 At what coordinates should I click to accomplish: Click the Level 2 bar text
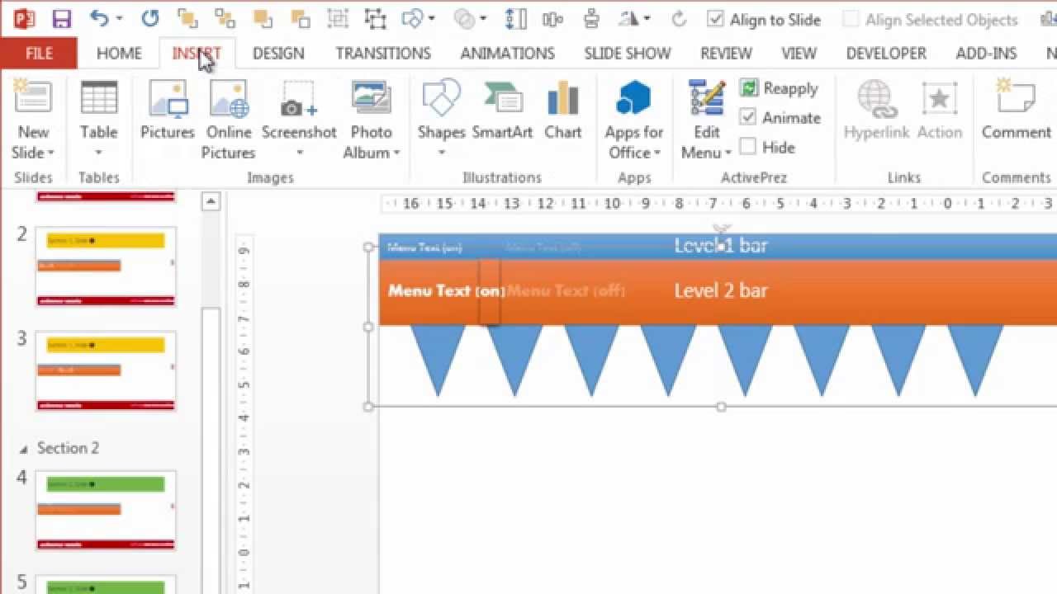pyautogui.click(x=721, y=290)
